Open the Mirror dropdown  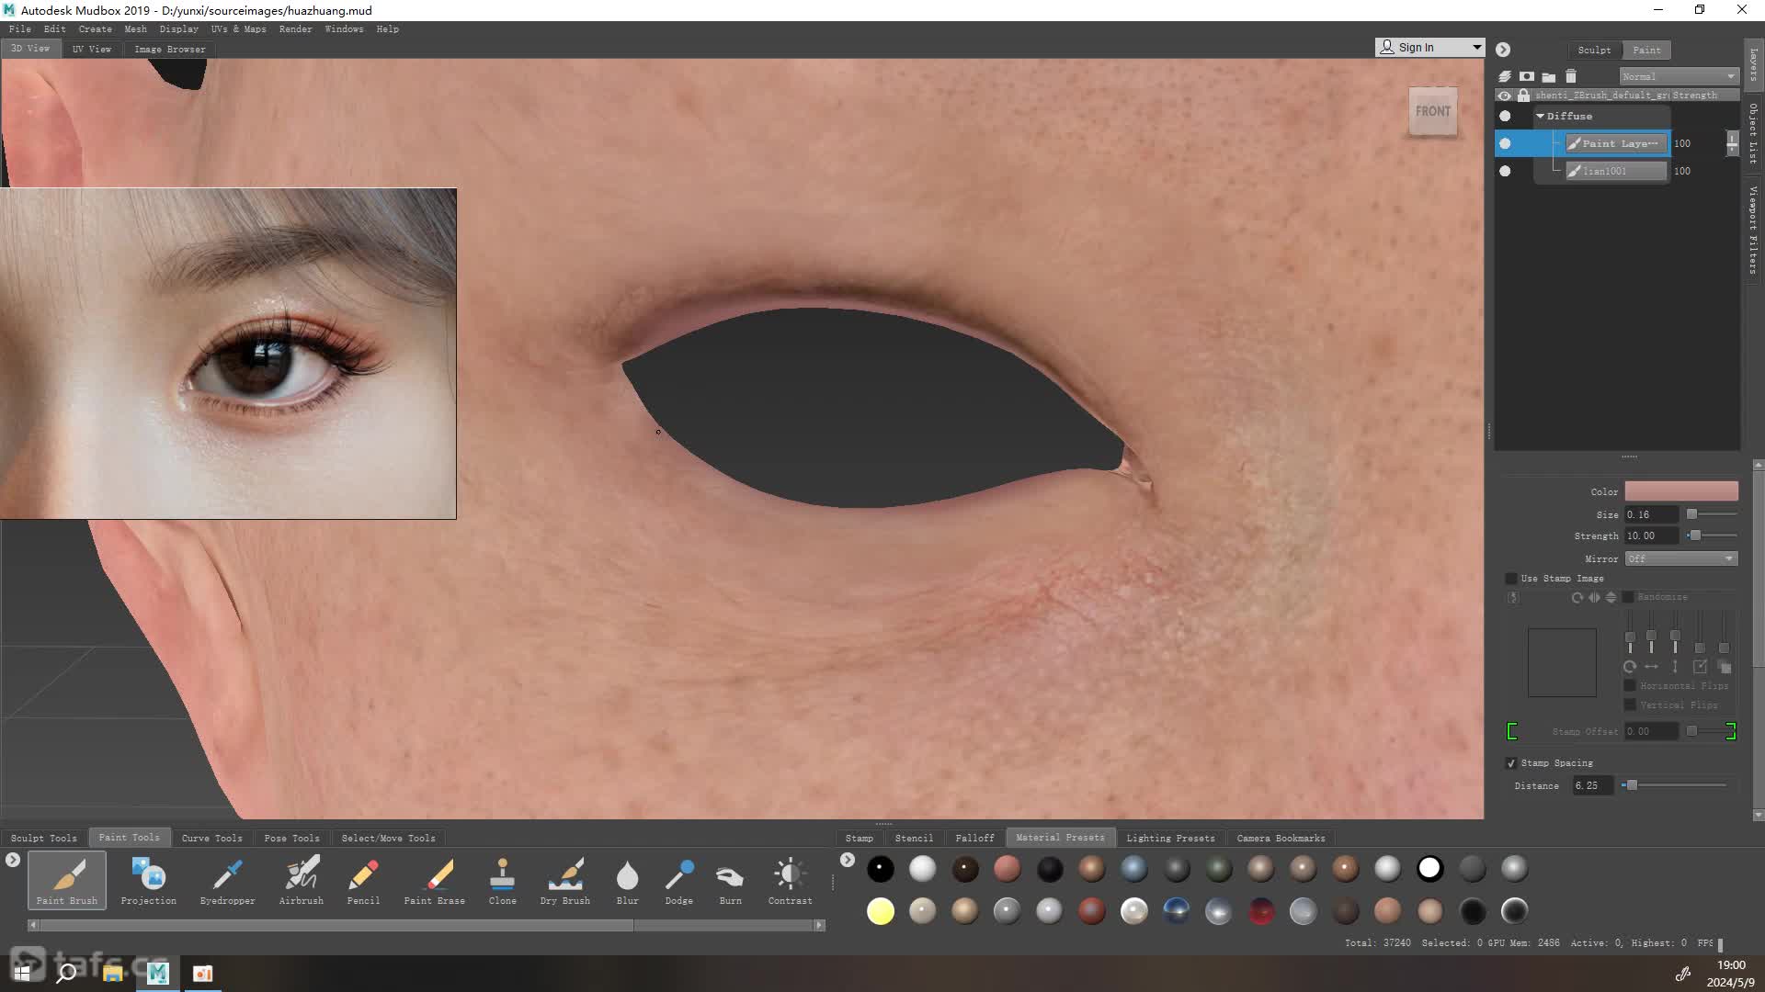click(x=1681, y=558)
